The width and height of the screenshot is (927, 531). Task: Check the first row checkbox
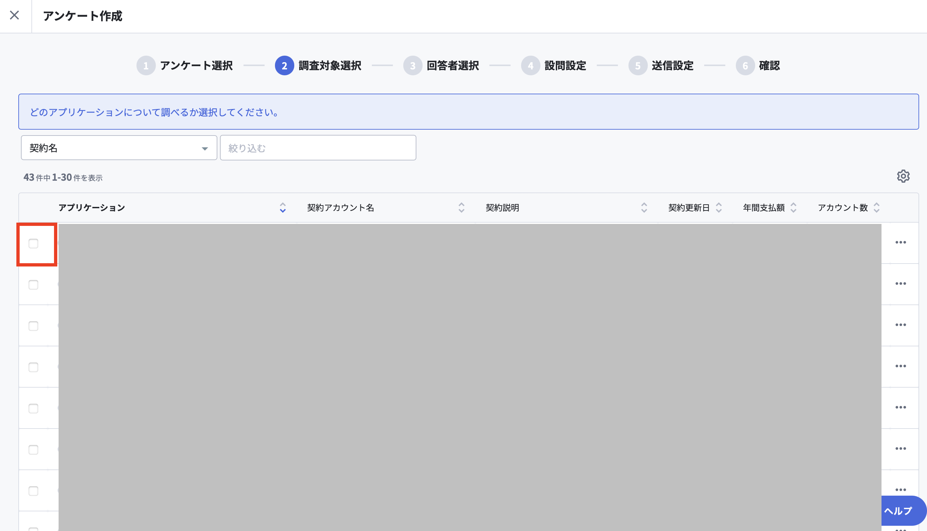point(33,244)
